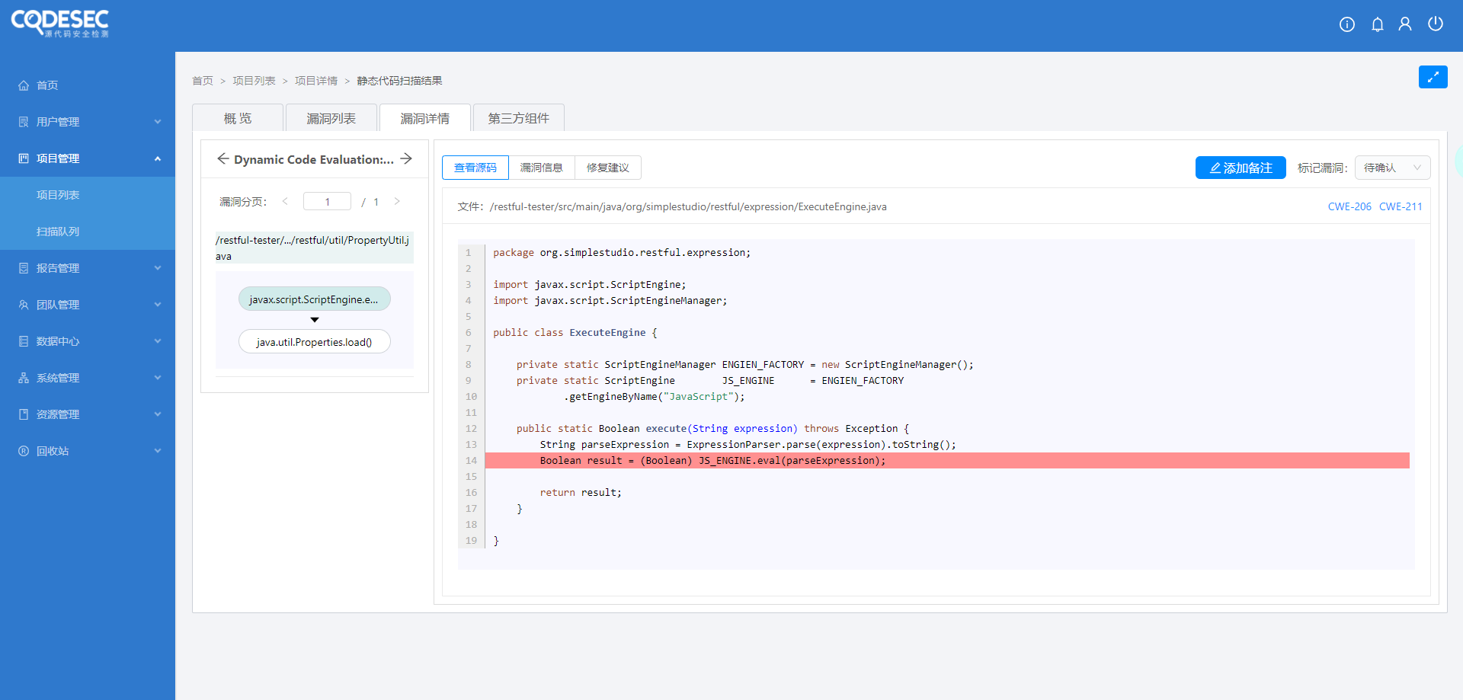Viewport: 1463px width, 700px height.
Task: Select the java.util.Properties.load() trace node
Action: (x=315, y=342)
